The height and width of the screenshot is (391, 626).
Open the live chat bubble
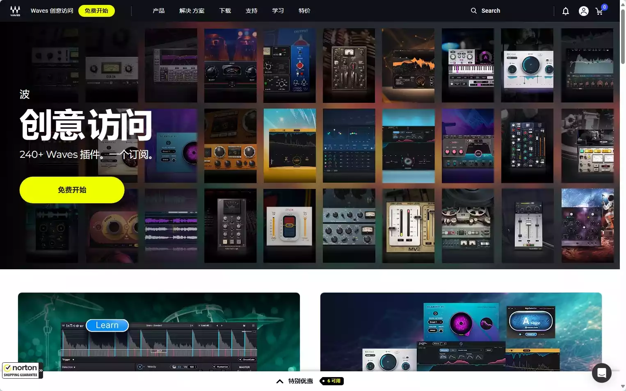coord(602,373)
